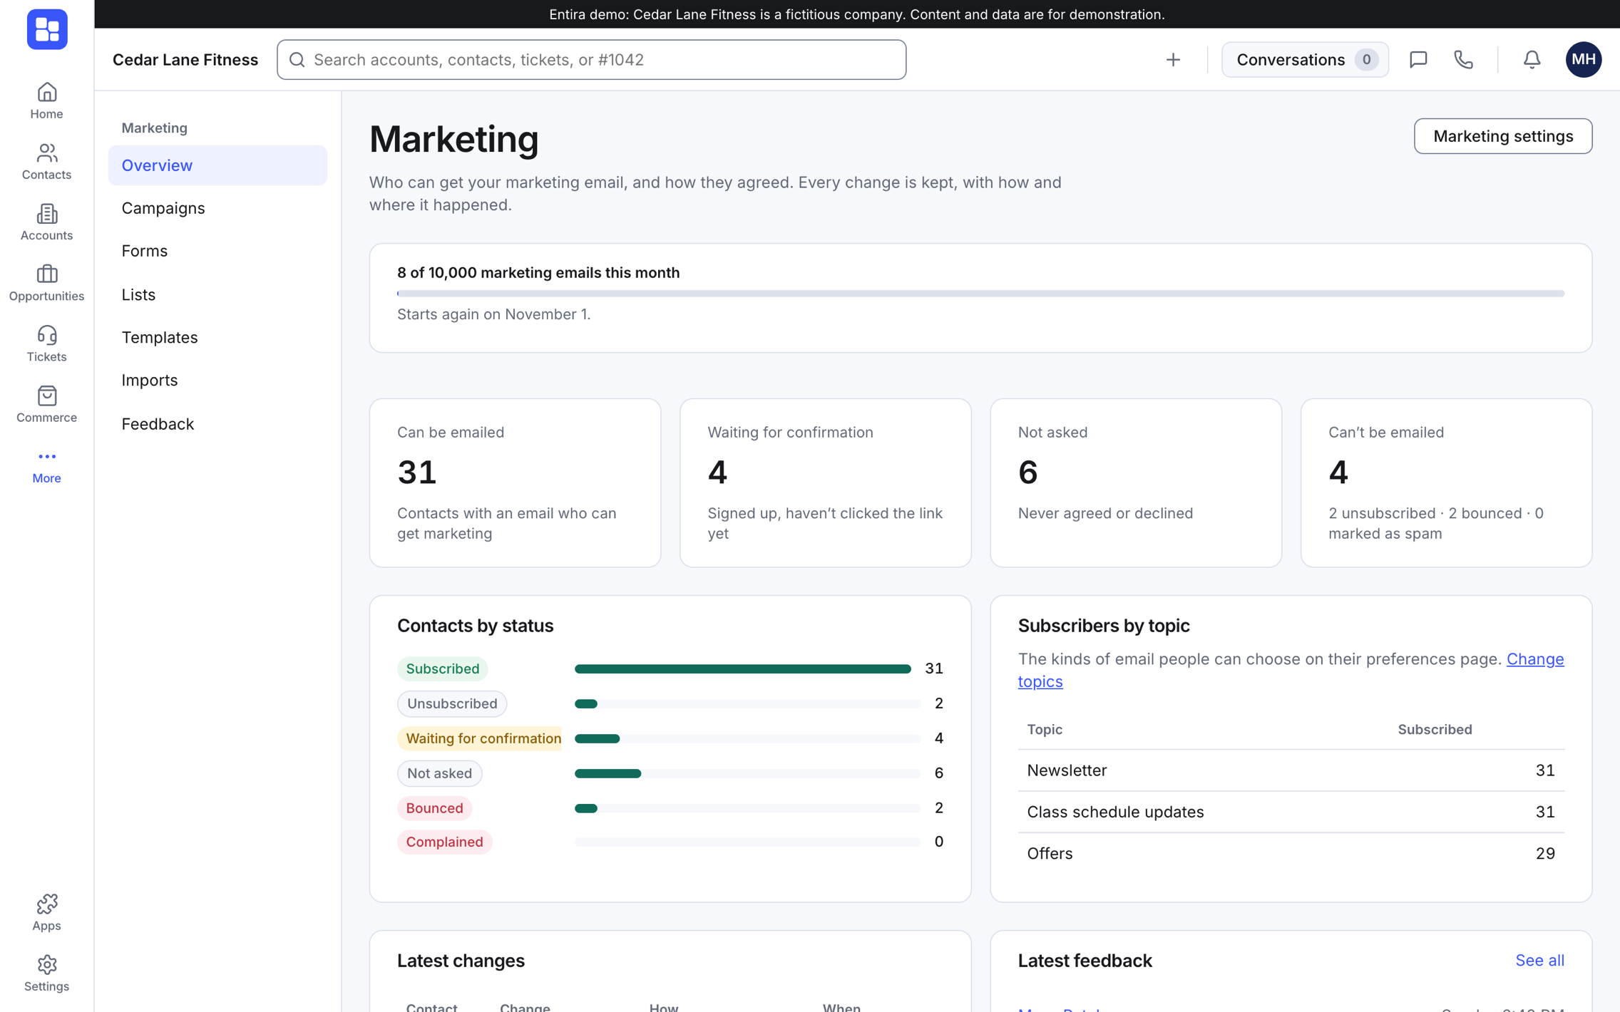Click the Subscribed status badge

[443, 668]
